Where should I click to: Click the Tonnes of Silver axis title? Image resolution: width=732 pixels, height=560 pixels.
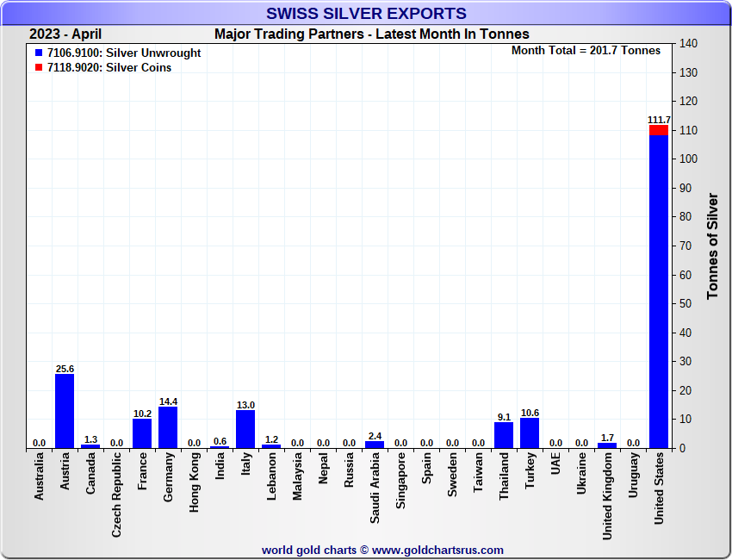712,246
